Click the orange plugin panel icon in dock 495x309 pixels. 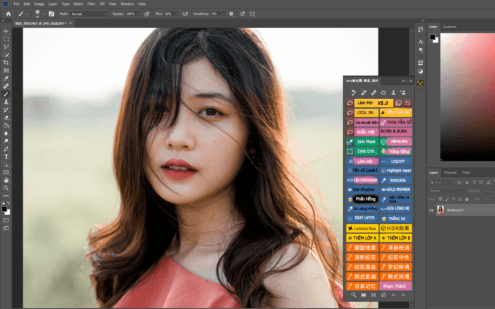[x=420, y=84]
